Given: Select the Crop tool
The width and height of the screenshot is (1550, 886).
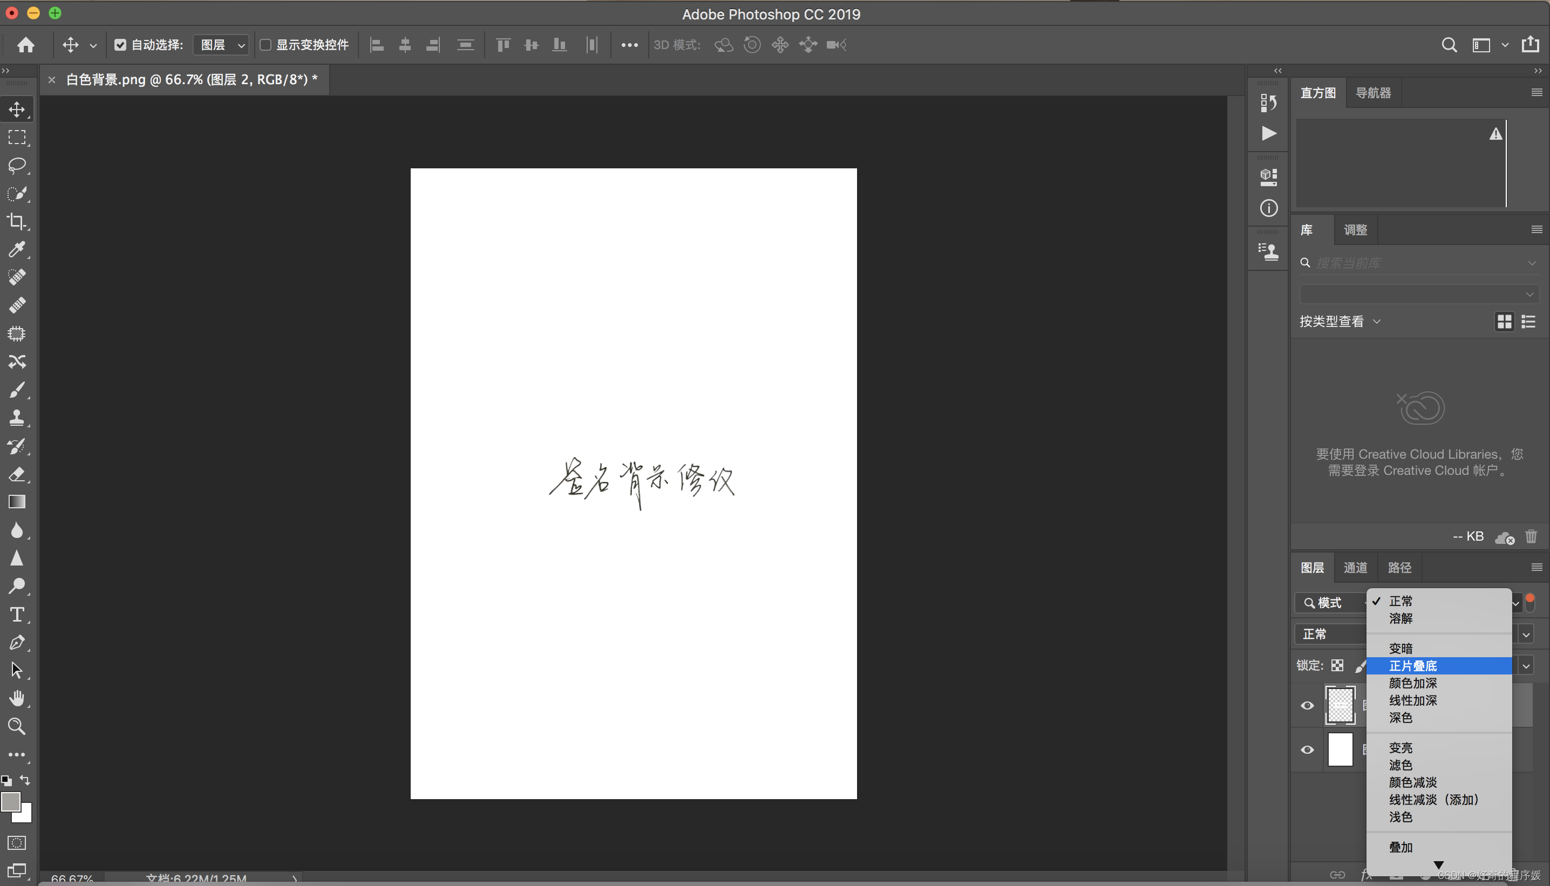Looking at the screenshot, I should click(16, 221).
